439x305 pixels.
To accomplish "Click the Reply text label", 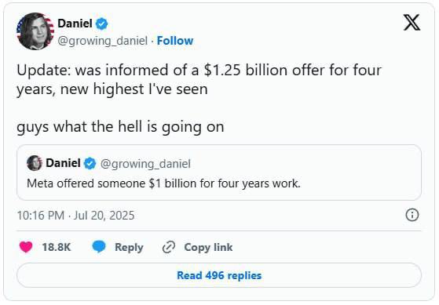I will pyautogui.click(x=129, y=248).
